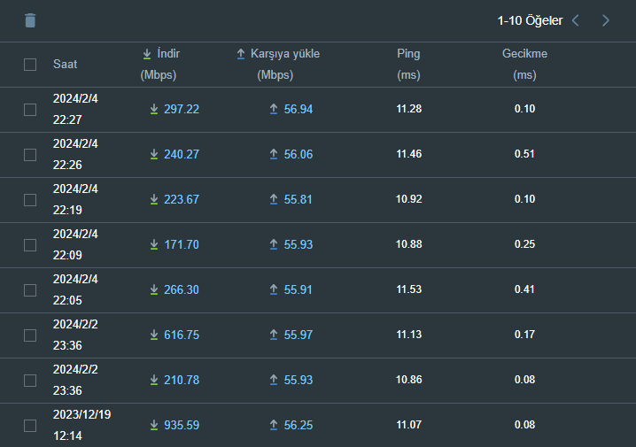The height and width of the screenshot is (447, 636).
Task: Toggle the select-all checkbox in header
Action: 30,65
